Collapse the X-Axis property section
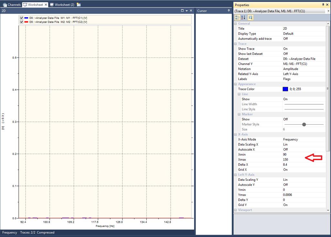331x237 pixels. coord(235,134)
